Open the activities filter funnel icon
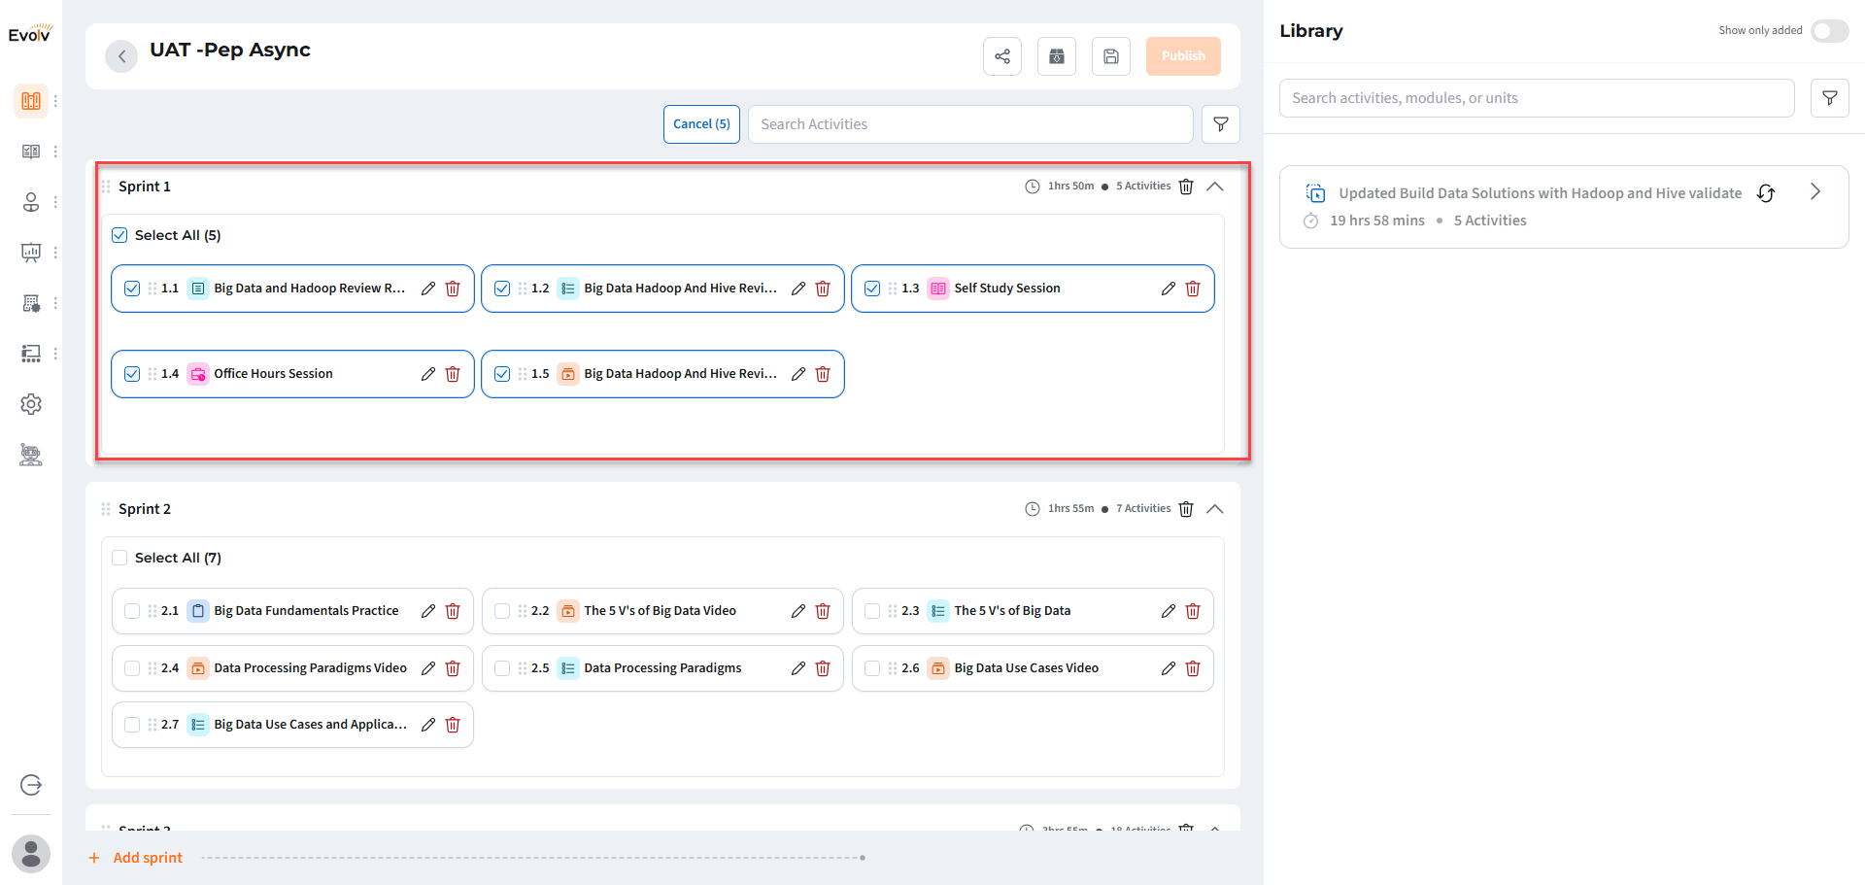 point(1221,124)
